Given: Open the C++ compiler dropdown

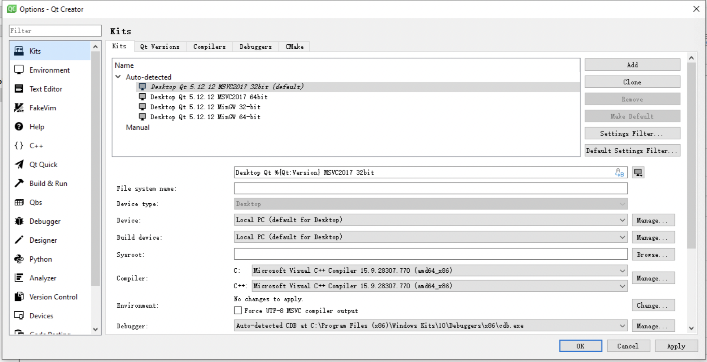Looking at the screenshot, I should point(440,286).
